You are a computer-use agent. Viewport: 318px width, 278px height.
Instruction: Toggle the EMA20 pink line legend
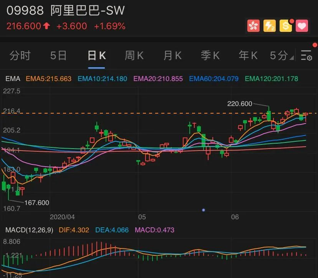tap(158, 79)
